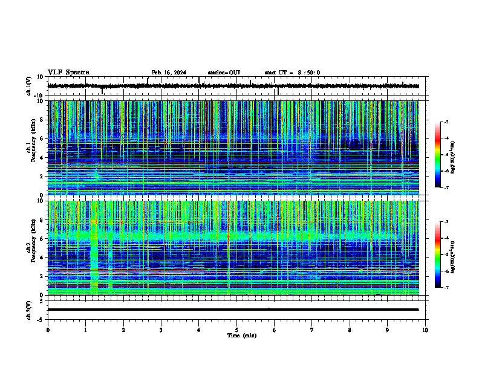This screenshot has width=479, height=370.
Task: Click time axis tick label "7"
Action: coord(312,330)
